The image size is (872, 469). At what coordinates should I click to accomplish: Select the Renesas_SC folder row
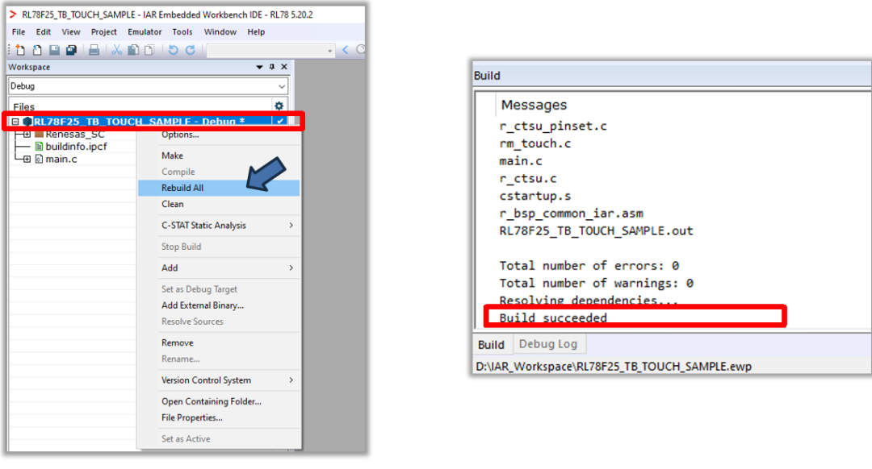pyautogui.click(x=74, y=135)
